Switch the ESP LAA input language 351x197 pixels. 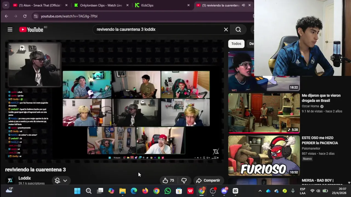(302, 191)
